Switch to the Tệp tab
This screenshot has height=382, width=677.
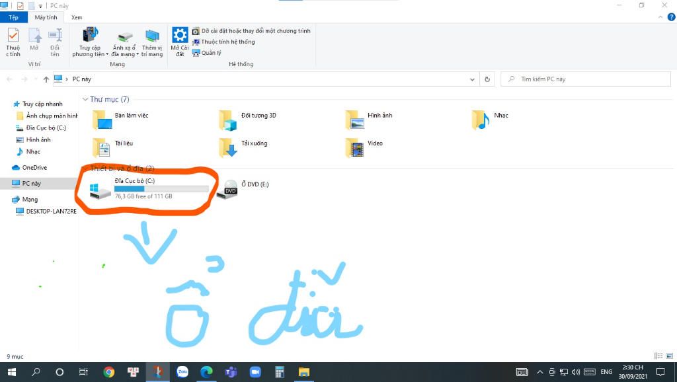pos(13,17)
